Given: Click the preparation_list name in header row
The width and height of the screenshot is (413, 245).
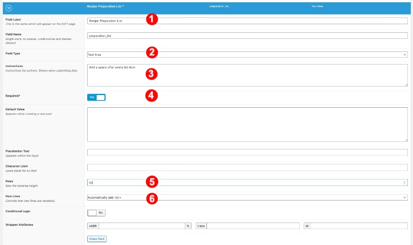Looking at the screenshot, I should tap(219, 6).
